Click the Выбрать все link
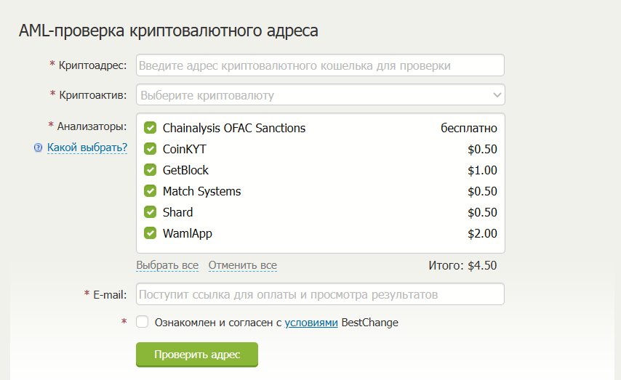Viewport: 621px width, 380px height. 167,265
